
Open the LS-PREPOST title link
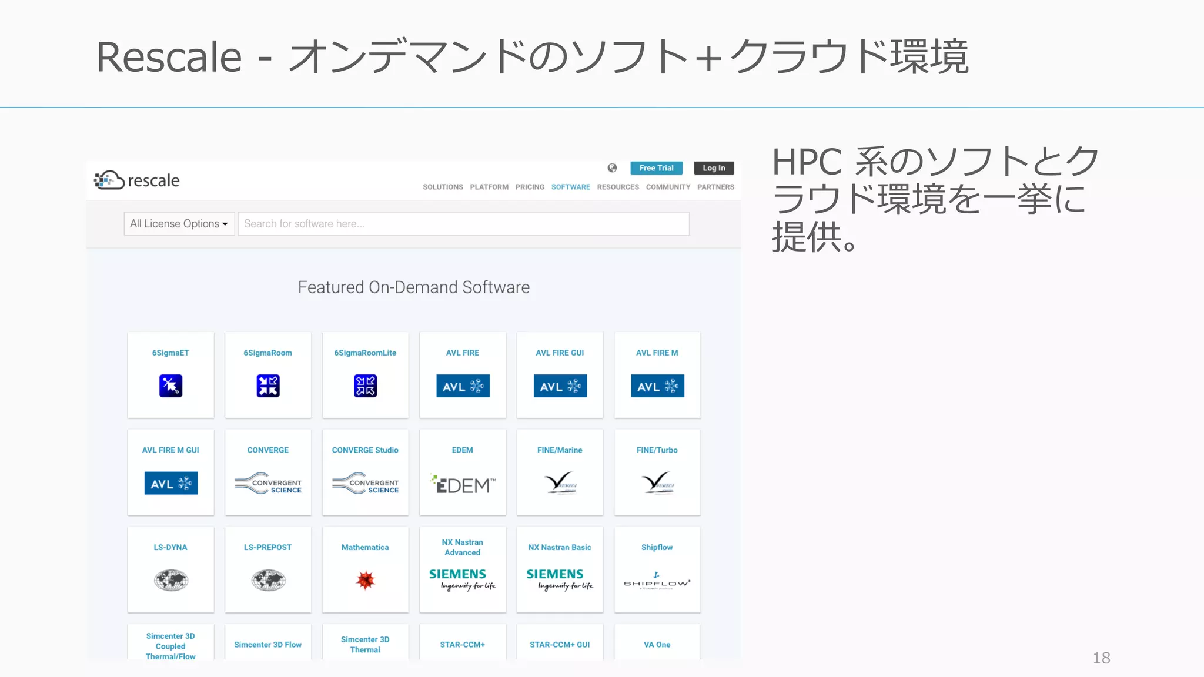(268, 547)
